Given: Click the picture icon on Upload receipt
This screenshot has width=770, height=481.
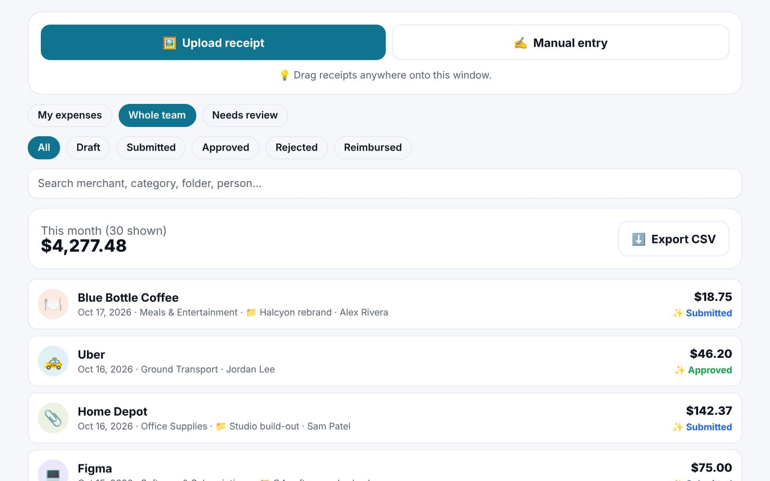Looking at the screenshot, I should (169, 43).
